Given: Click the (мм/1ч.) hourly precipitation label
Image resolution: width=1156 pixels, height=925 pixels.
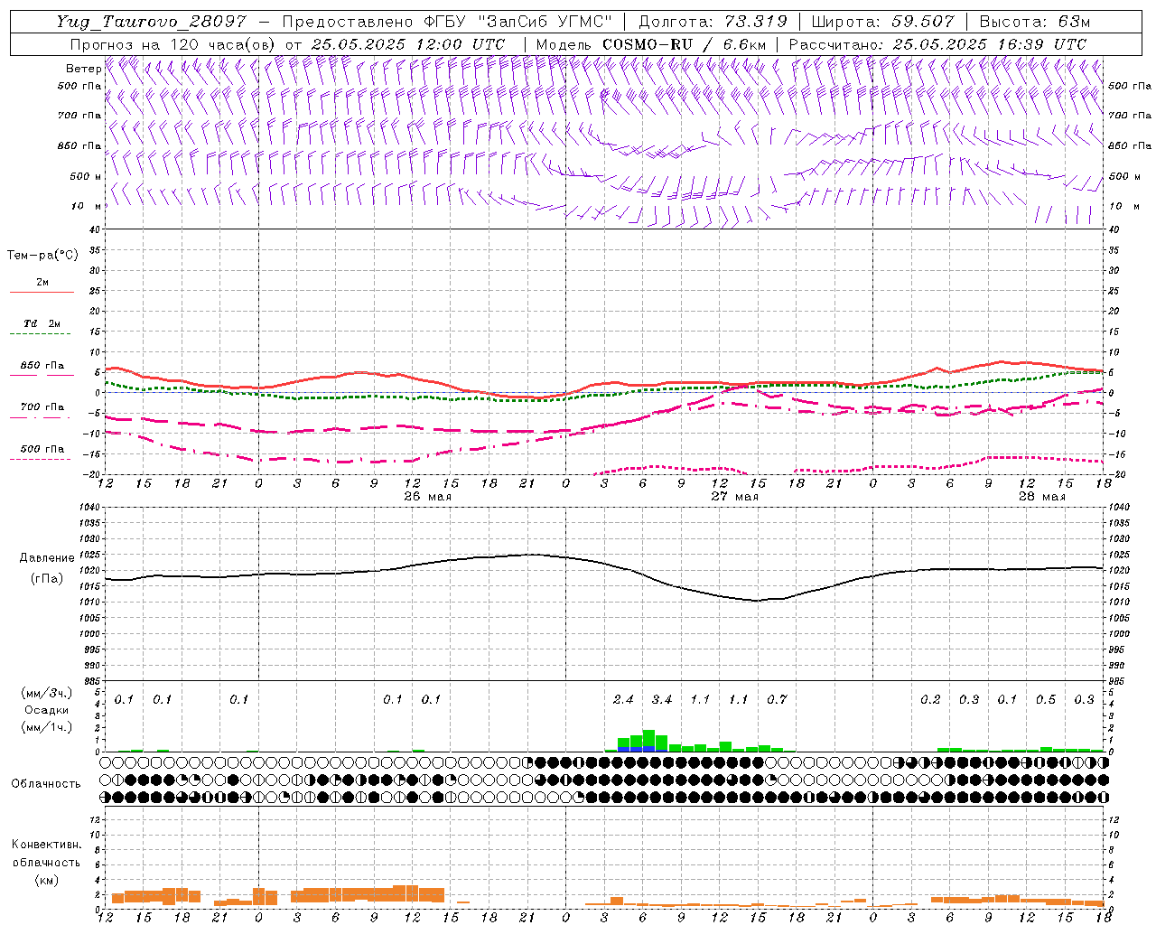Looking at the screenshot, I should (47, 727).
